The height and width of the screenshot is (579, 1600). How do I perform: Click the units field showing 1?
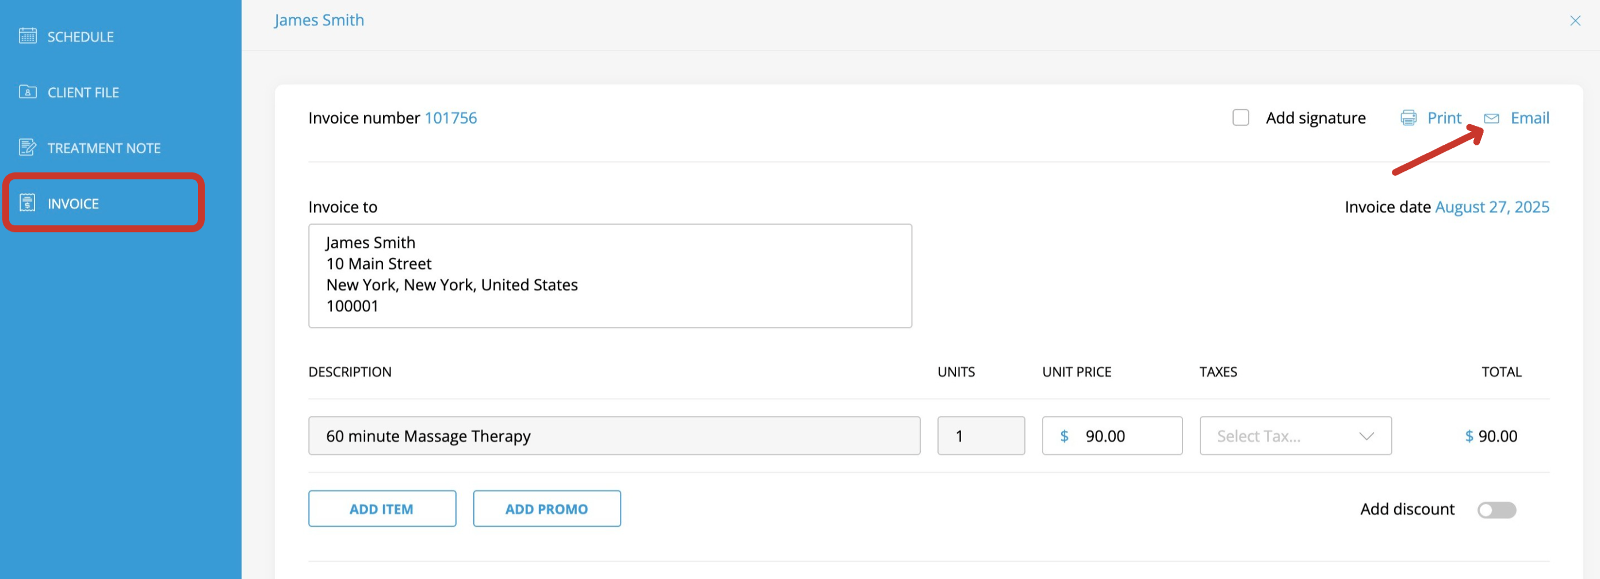pos(981,435)
